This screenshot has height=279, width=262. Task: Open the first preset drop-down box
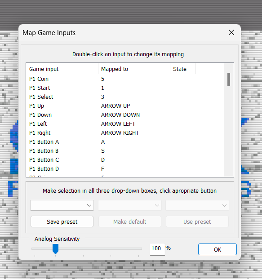62,205
